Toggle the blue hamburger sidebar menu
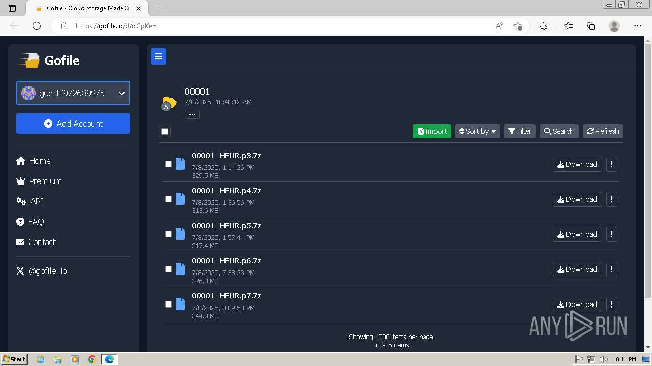This screenshot has width=652, height=366. click(x=158, y=56)
